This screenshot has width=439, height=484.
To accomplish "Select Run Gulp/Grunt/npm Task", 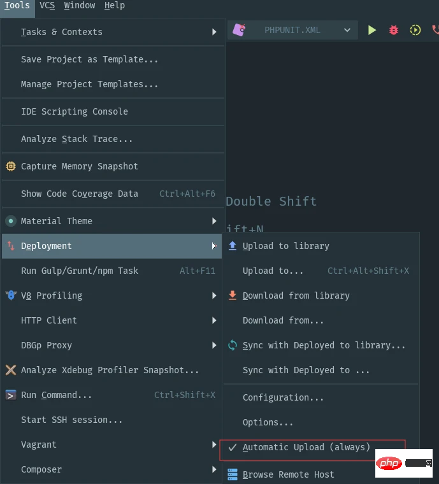I will (112, 271).
